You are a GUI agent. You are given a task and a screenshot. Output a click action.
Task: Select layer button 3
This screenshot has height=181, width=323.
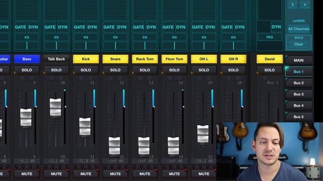[x=293, y=5]
